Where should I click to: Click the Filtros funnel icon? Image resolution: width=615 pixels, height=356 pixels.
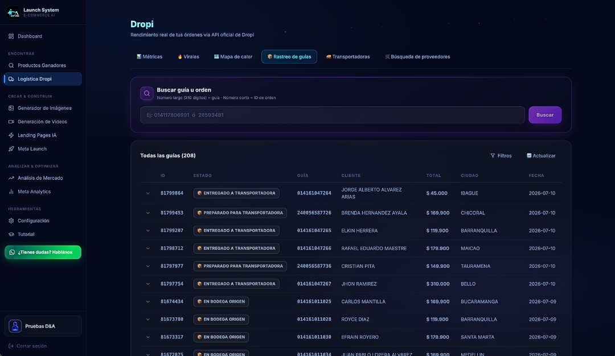tap(493, 155)
